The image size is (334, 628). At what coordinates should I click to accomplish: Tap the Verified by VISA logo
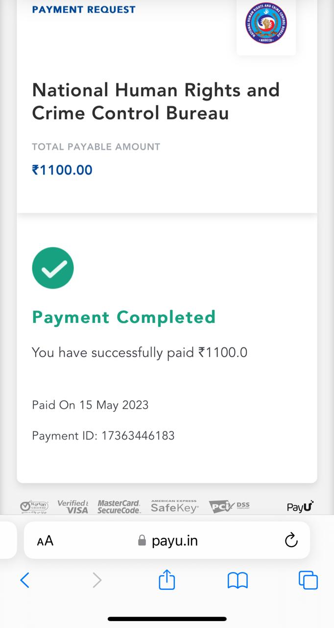[x=73, y=506]
